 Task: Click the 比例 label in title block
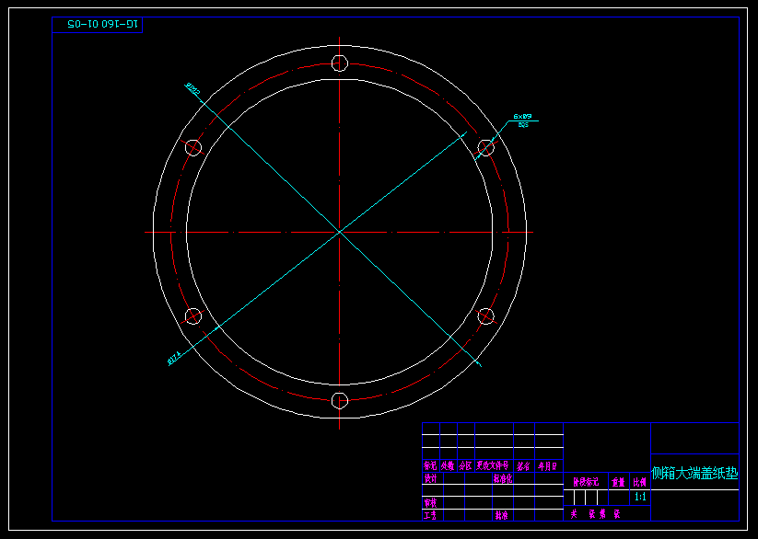click(639, 482)
